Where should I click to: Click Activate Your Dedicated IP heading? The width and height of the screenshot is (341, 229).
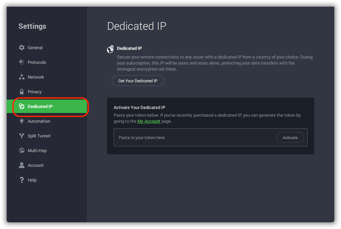tap(139, 107)
